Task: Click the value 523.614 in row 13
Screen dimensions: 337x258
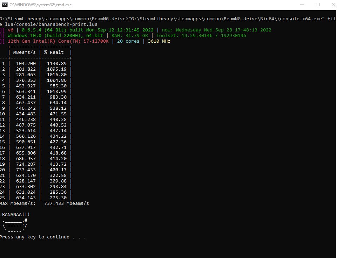Action: [x=26, y=130]
